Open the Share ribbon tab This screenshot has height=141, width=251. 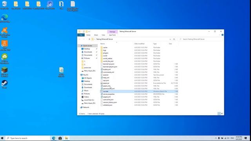tap(96, 35)
